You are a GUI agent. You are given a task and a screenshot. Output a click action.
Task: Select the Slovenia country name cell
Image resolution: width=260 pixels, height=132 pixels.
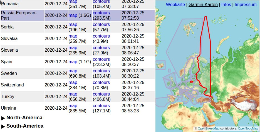[22, 50]
